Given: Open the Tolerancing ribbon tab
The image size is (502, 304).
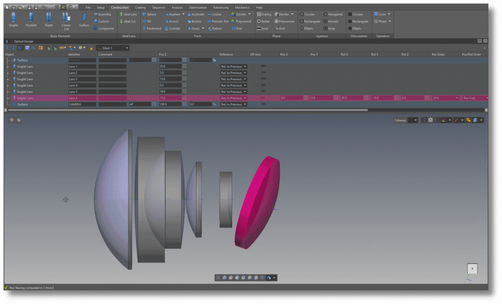Looking at the screenshot, I should [x=220, y=7].
